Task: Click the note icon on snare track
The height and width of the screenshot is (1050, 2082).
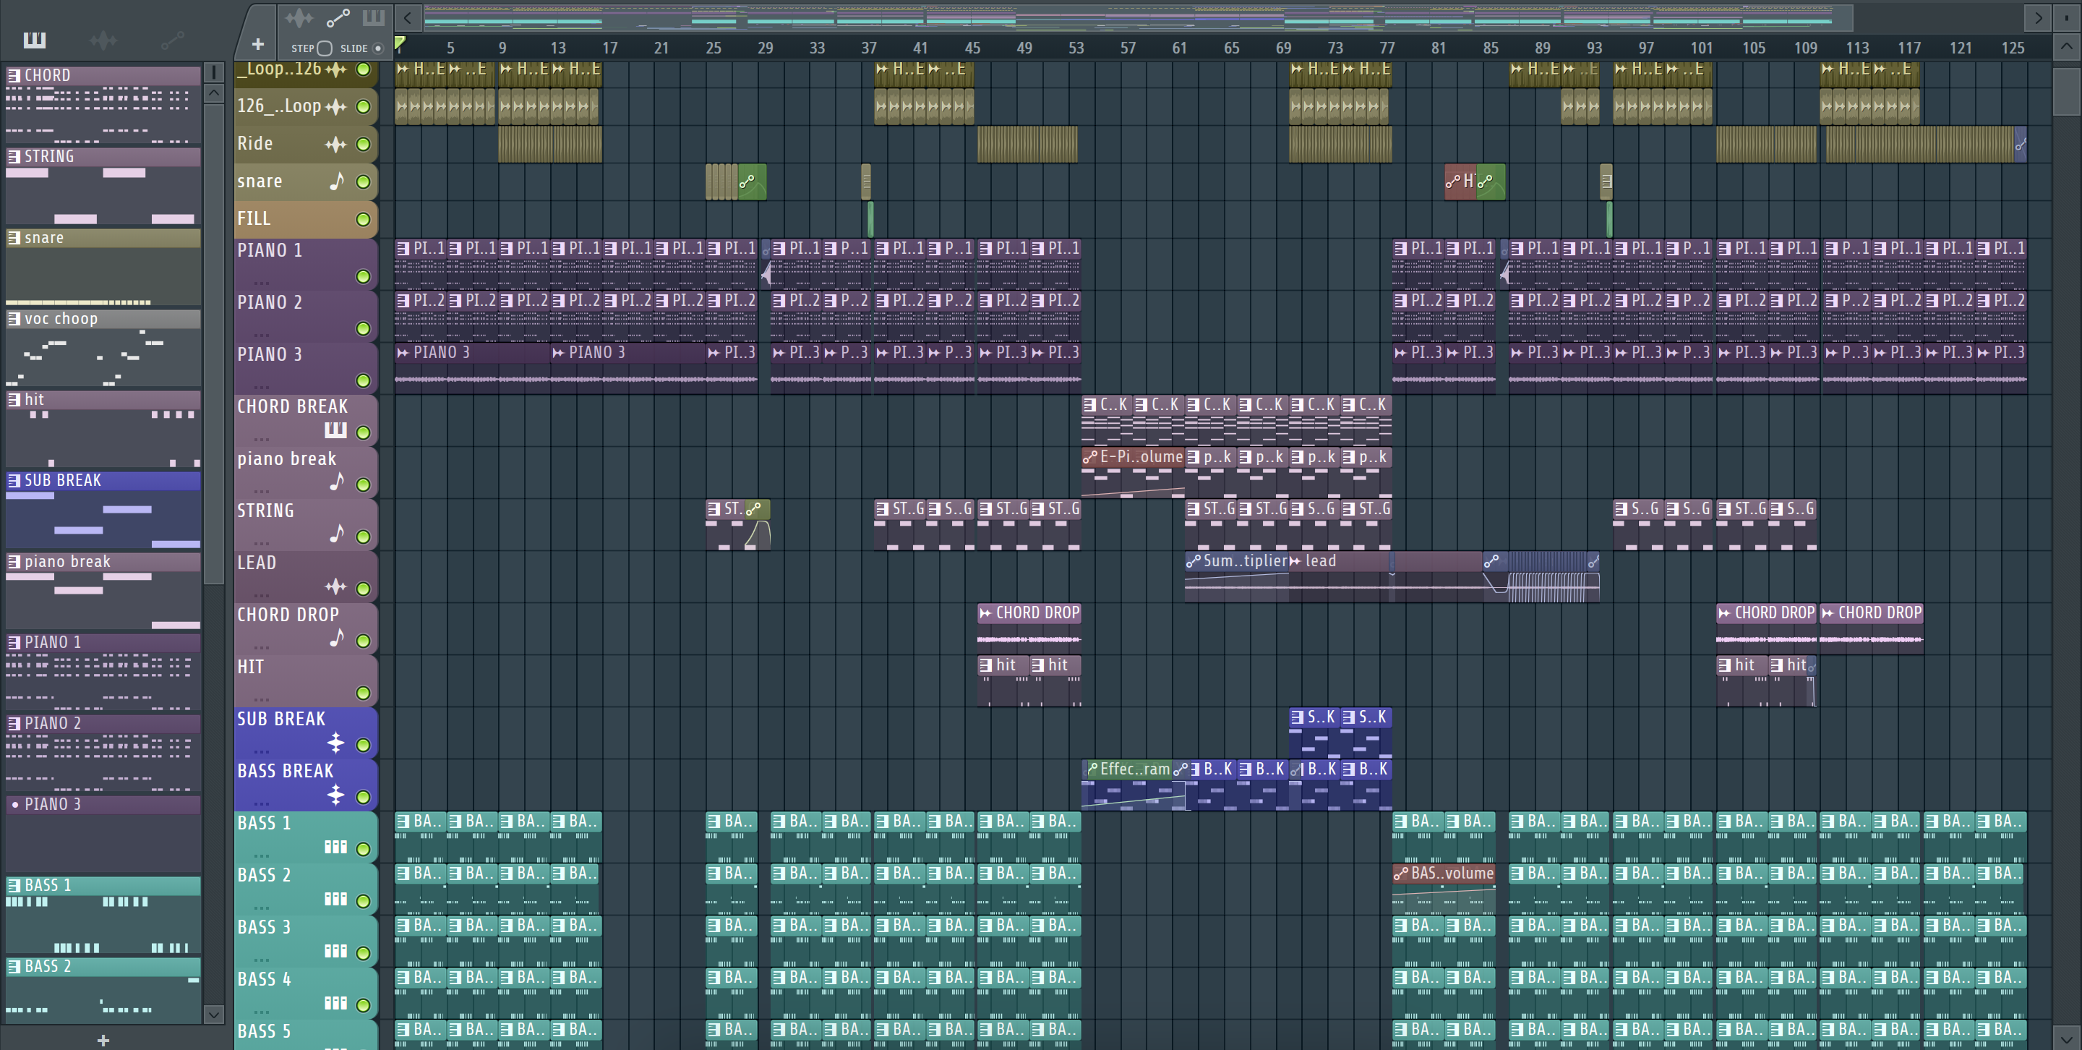Action: click(x=337, y=181)
